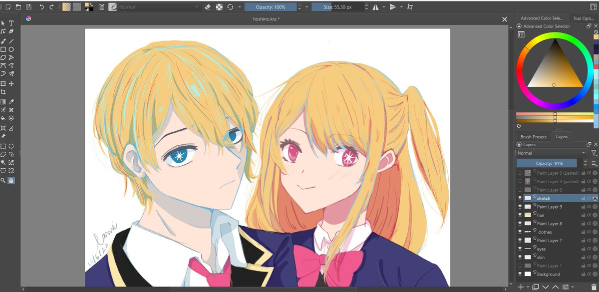
Task: Hide the hair layer
Action: (520, 215)
